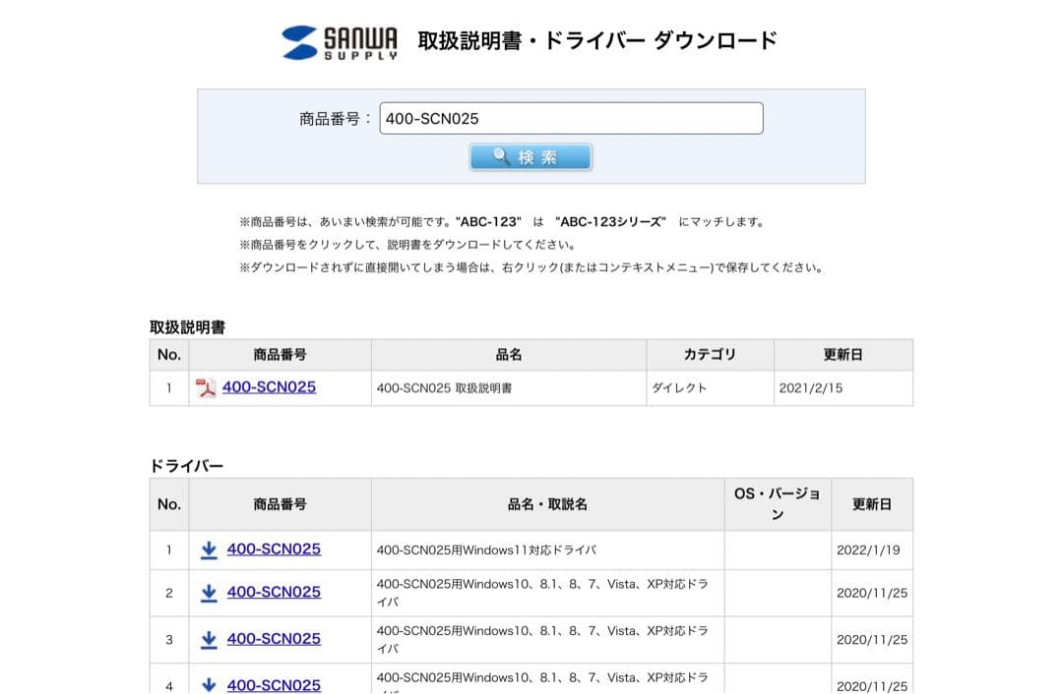Open the 400-SCN025 link in driver row 4
The image size is (1063, 694).
coord(274,684)
